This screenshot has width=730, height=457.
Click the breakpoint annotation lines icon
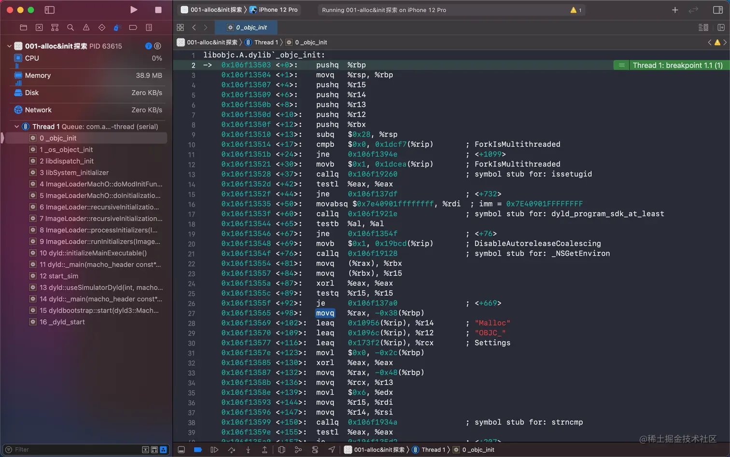tap(621, 65)
